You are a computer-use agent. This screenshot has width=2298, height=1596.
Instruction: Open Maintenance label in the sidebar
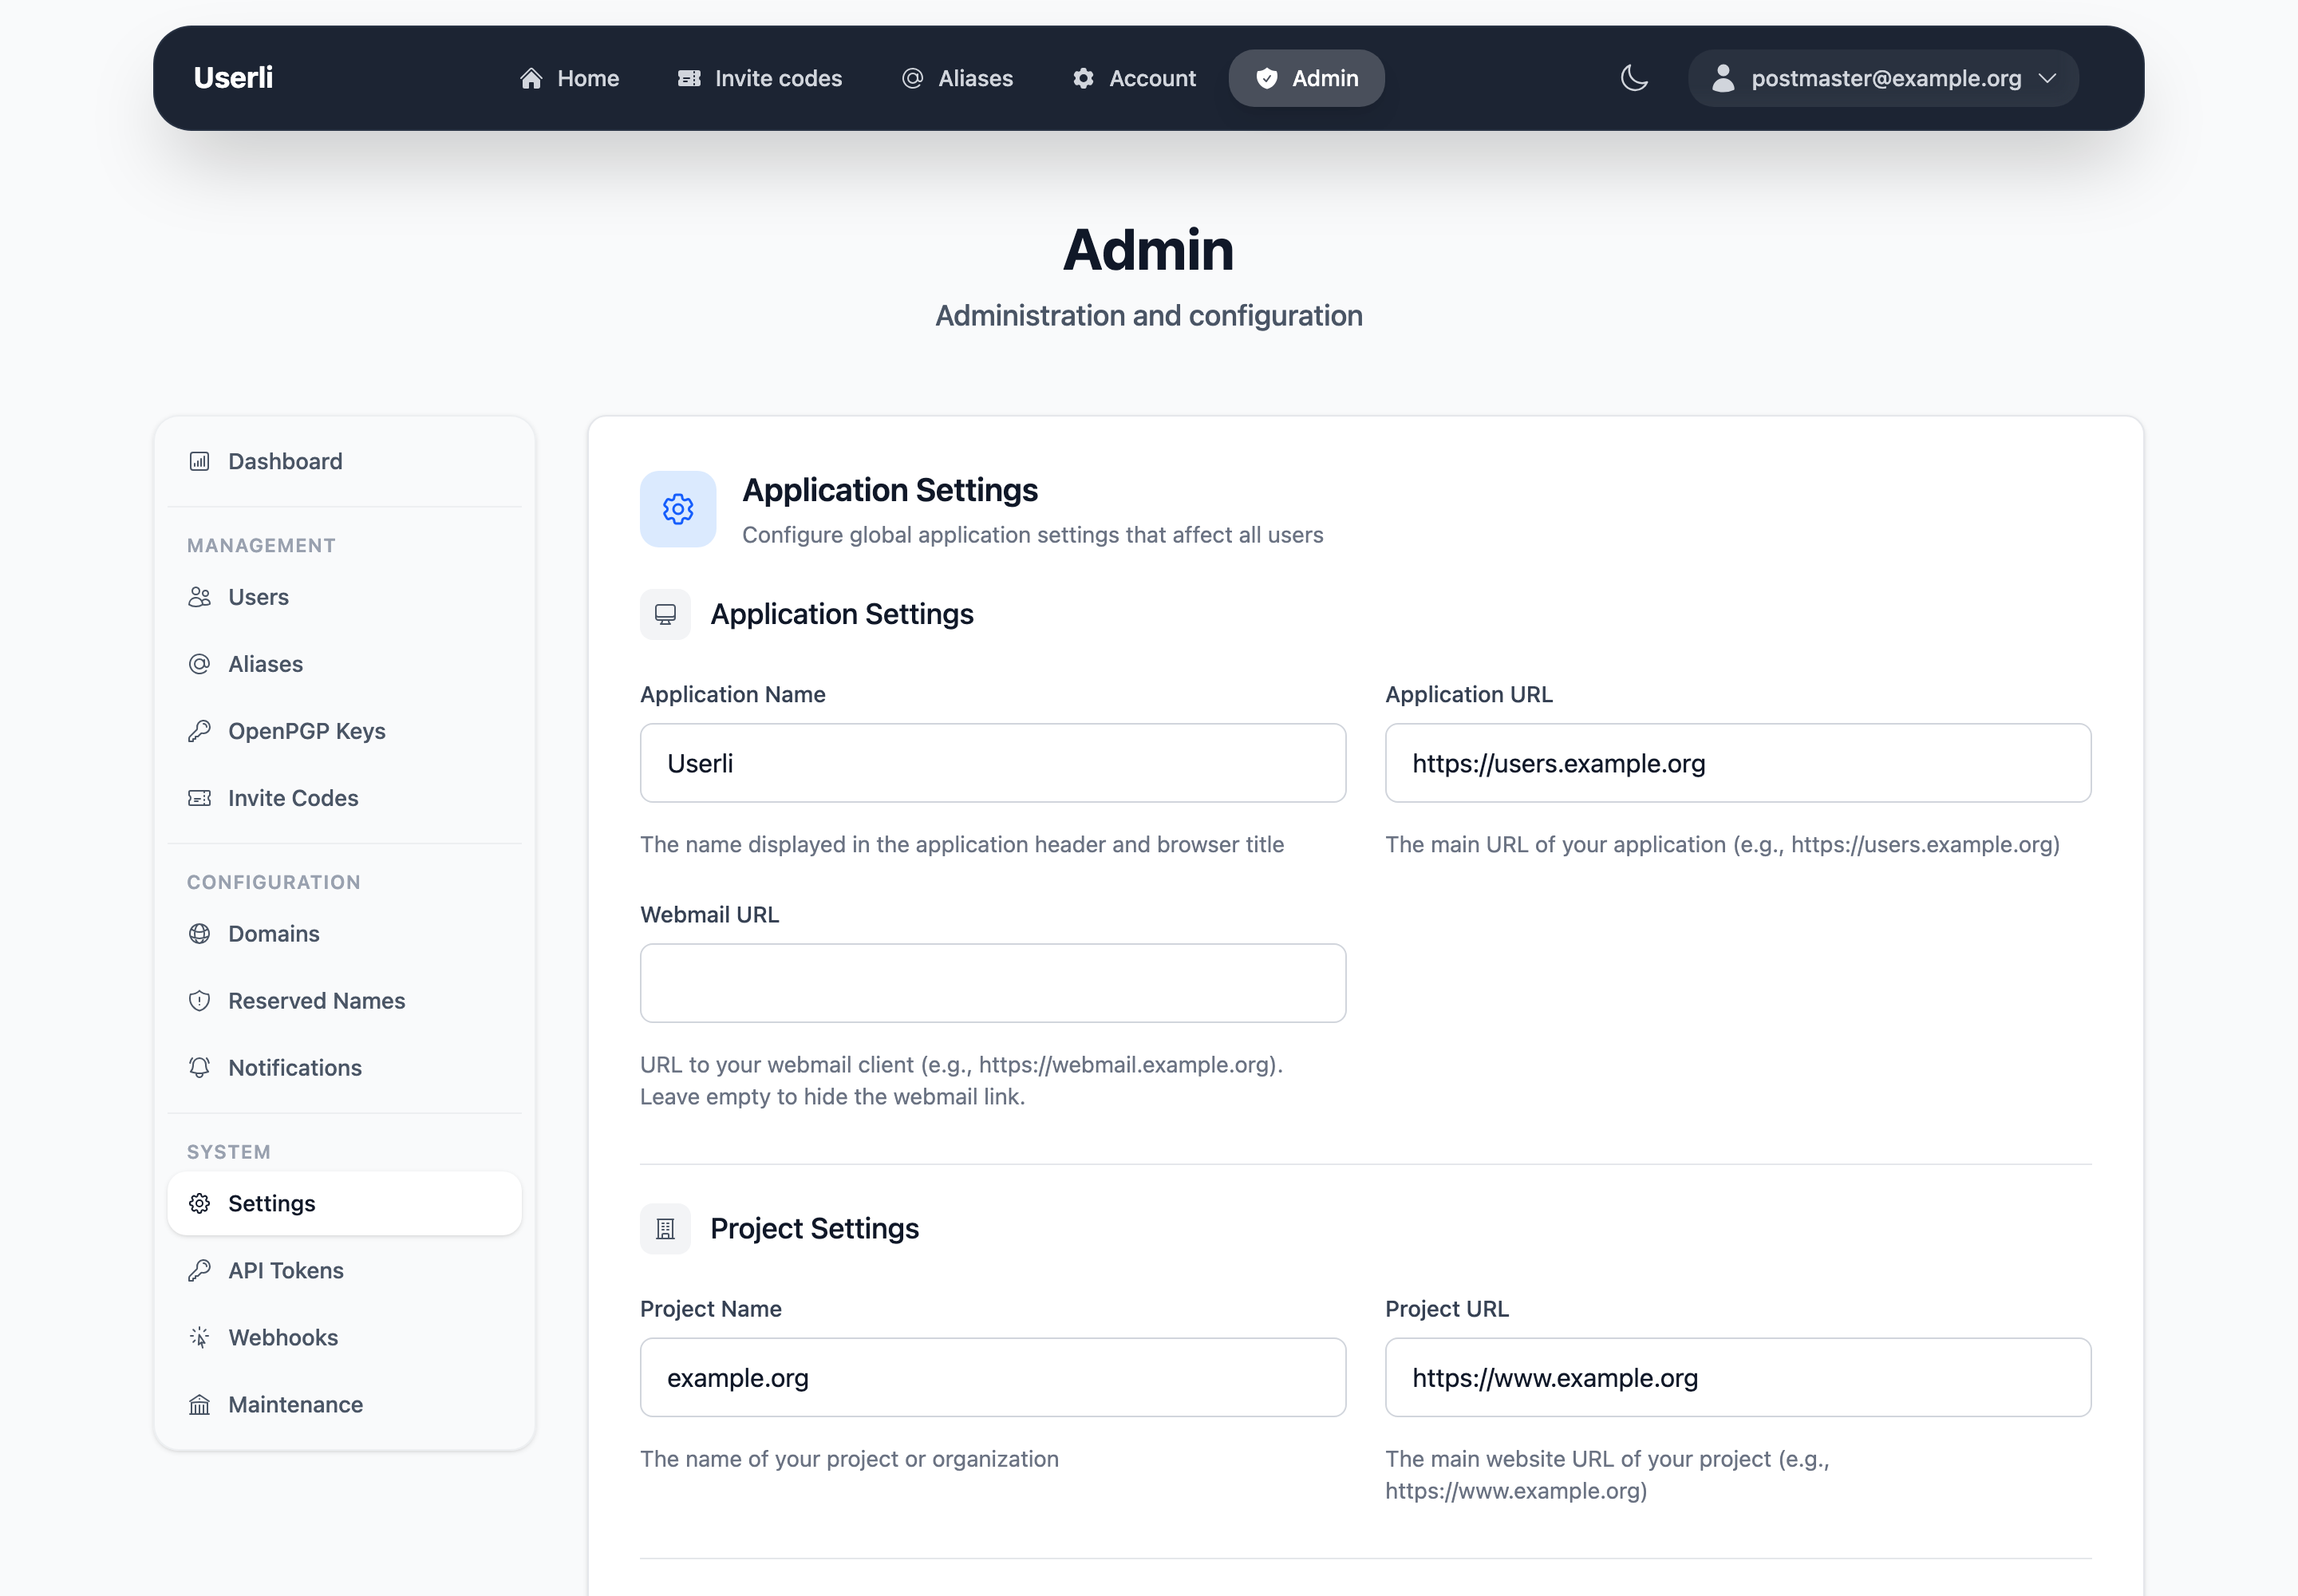click(295, 1404)
